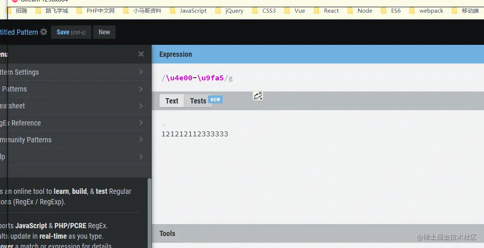Open the 小马哥资料 bookmark folder
This screenshot has height=248, width=484.
coord(142,11)
